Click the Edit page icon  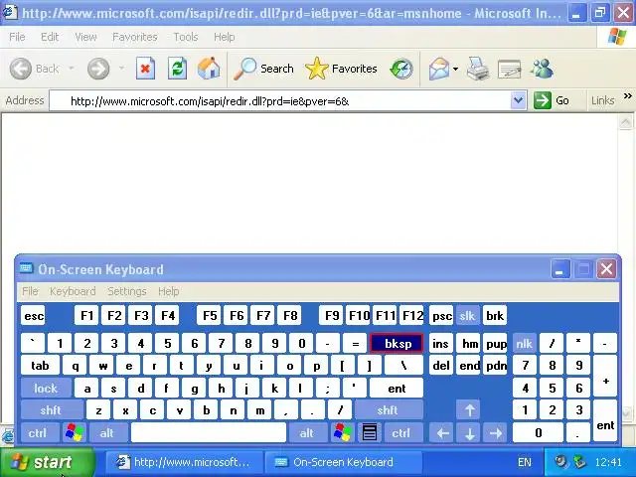tap(509, 69)
